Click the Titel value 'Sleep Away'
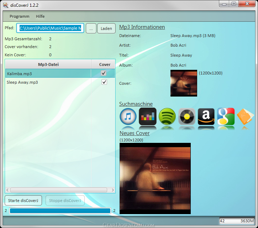The image size is (258, 228). (x=181, y=55)
